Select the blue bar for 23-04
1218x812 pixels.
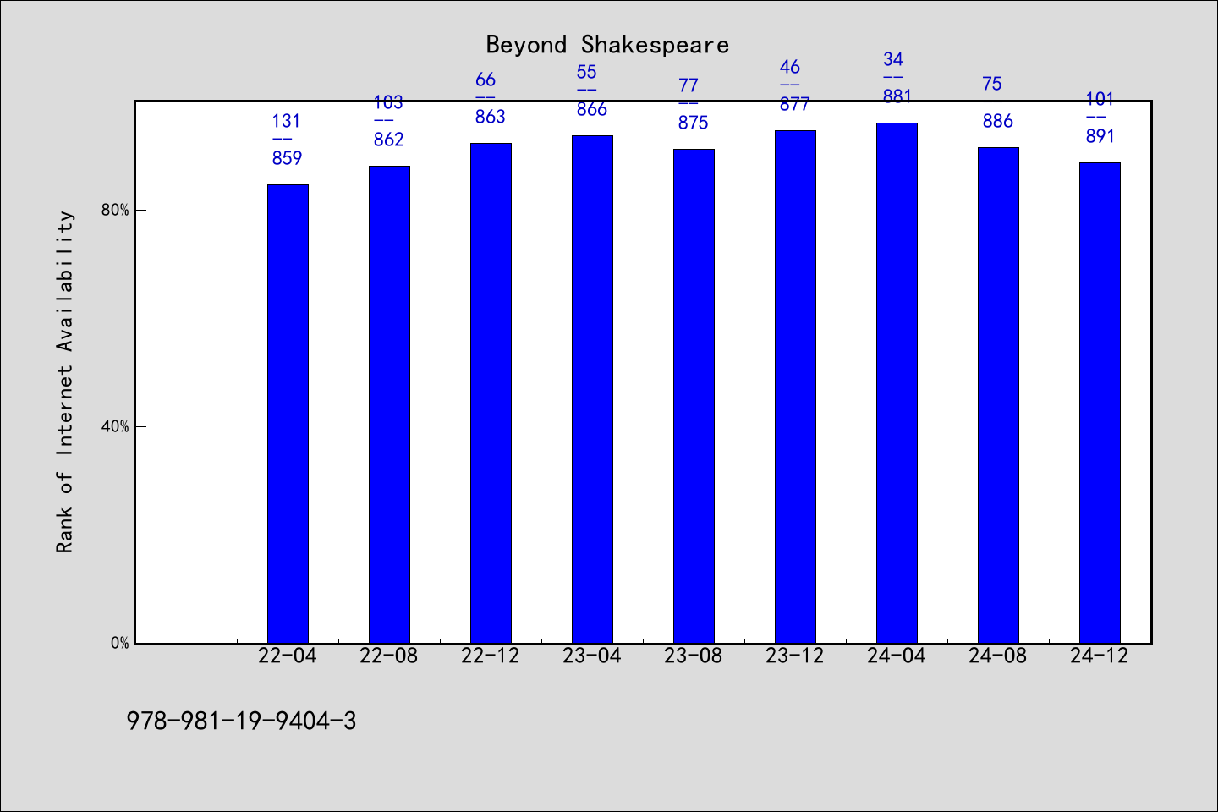coord(592,389)
